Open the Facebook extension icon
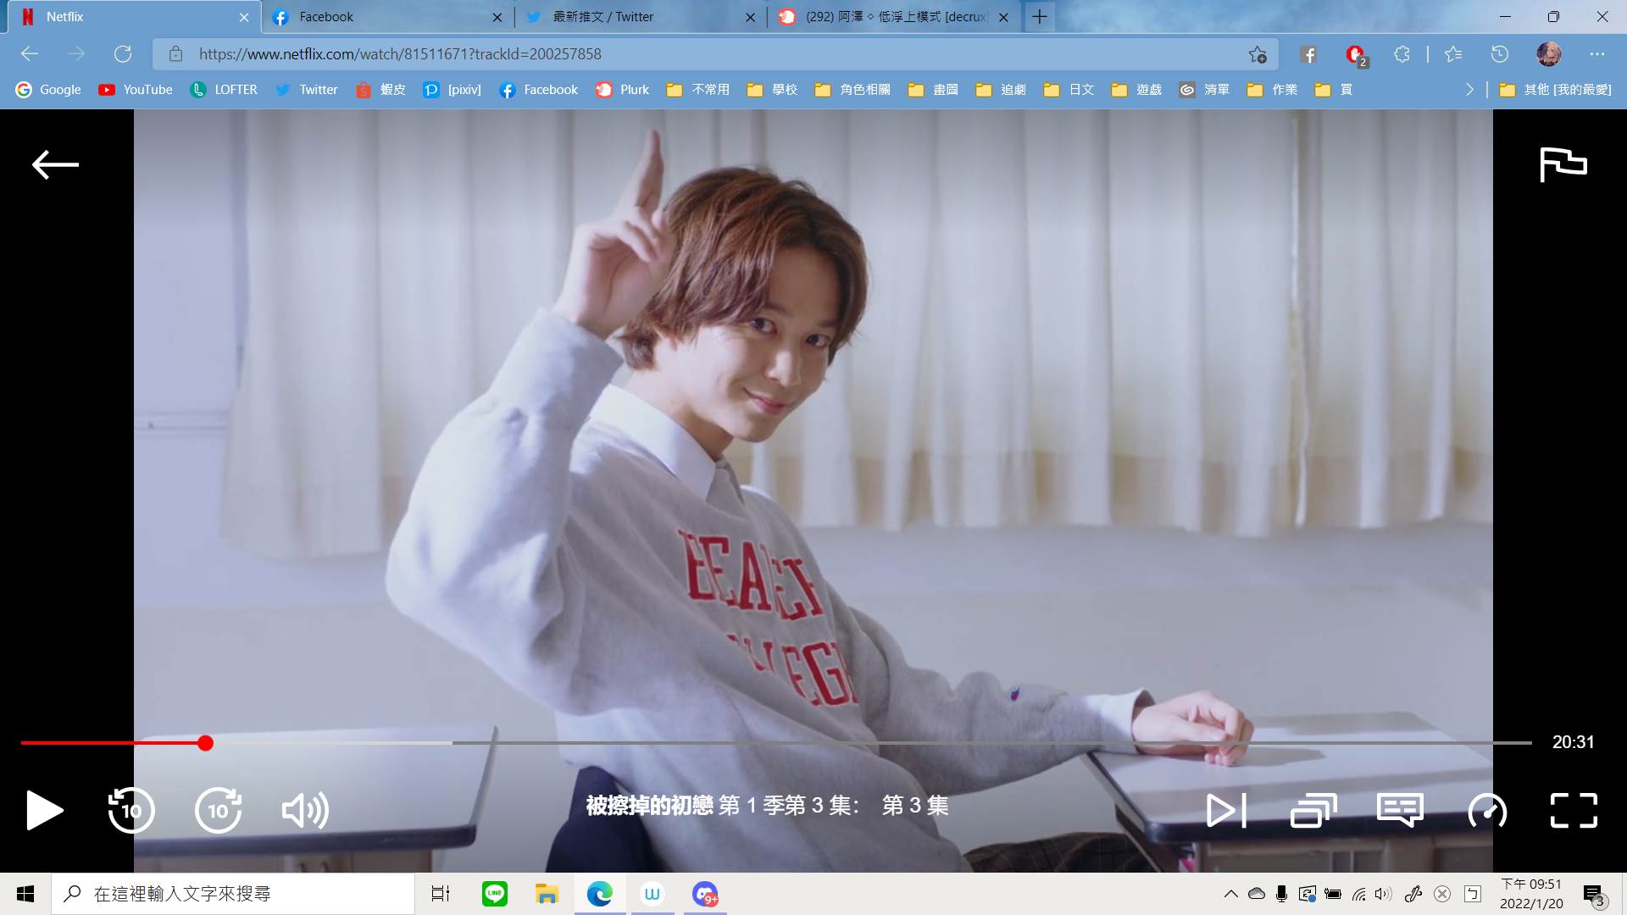Screen dimensions: 1627x915 point(1308,54)
